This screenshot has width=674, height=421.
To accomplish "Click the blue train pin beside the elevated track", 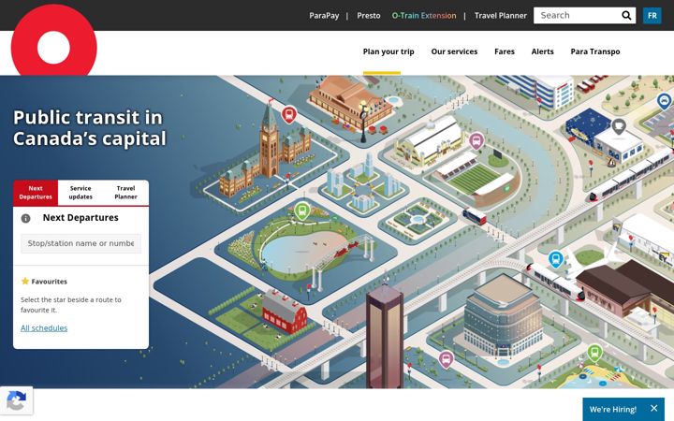I will click(556, 259).
